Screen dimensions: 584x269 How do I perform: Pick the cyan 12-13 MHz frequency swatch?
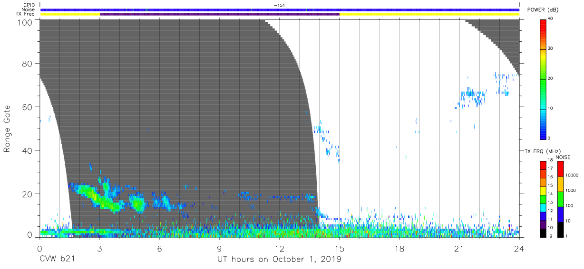543,208
